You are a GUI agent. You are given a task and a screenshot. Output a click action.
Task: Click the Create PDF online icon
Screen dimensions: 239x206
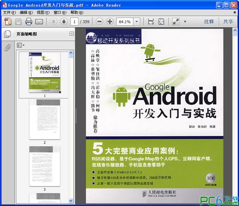tap(8, 22)
